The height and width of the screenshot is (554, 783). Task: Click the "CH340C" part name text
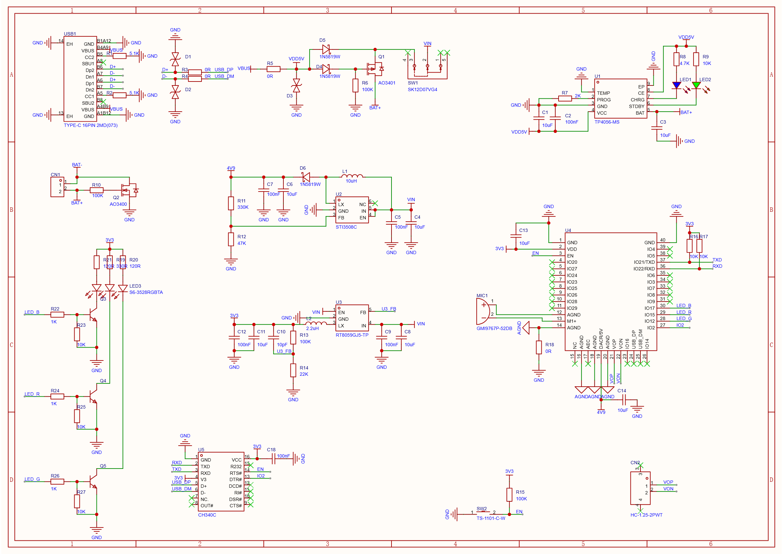pos(207,515)
